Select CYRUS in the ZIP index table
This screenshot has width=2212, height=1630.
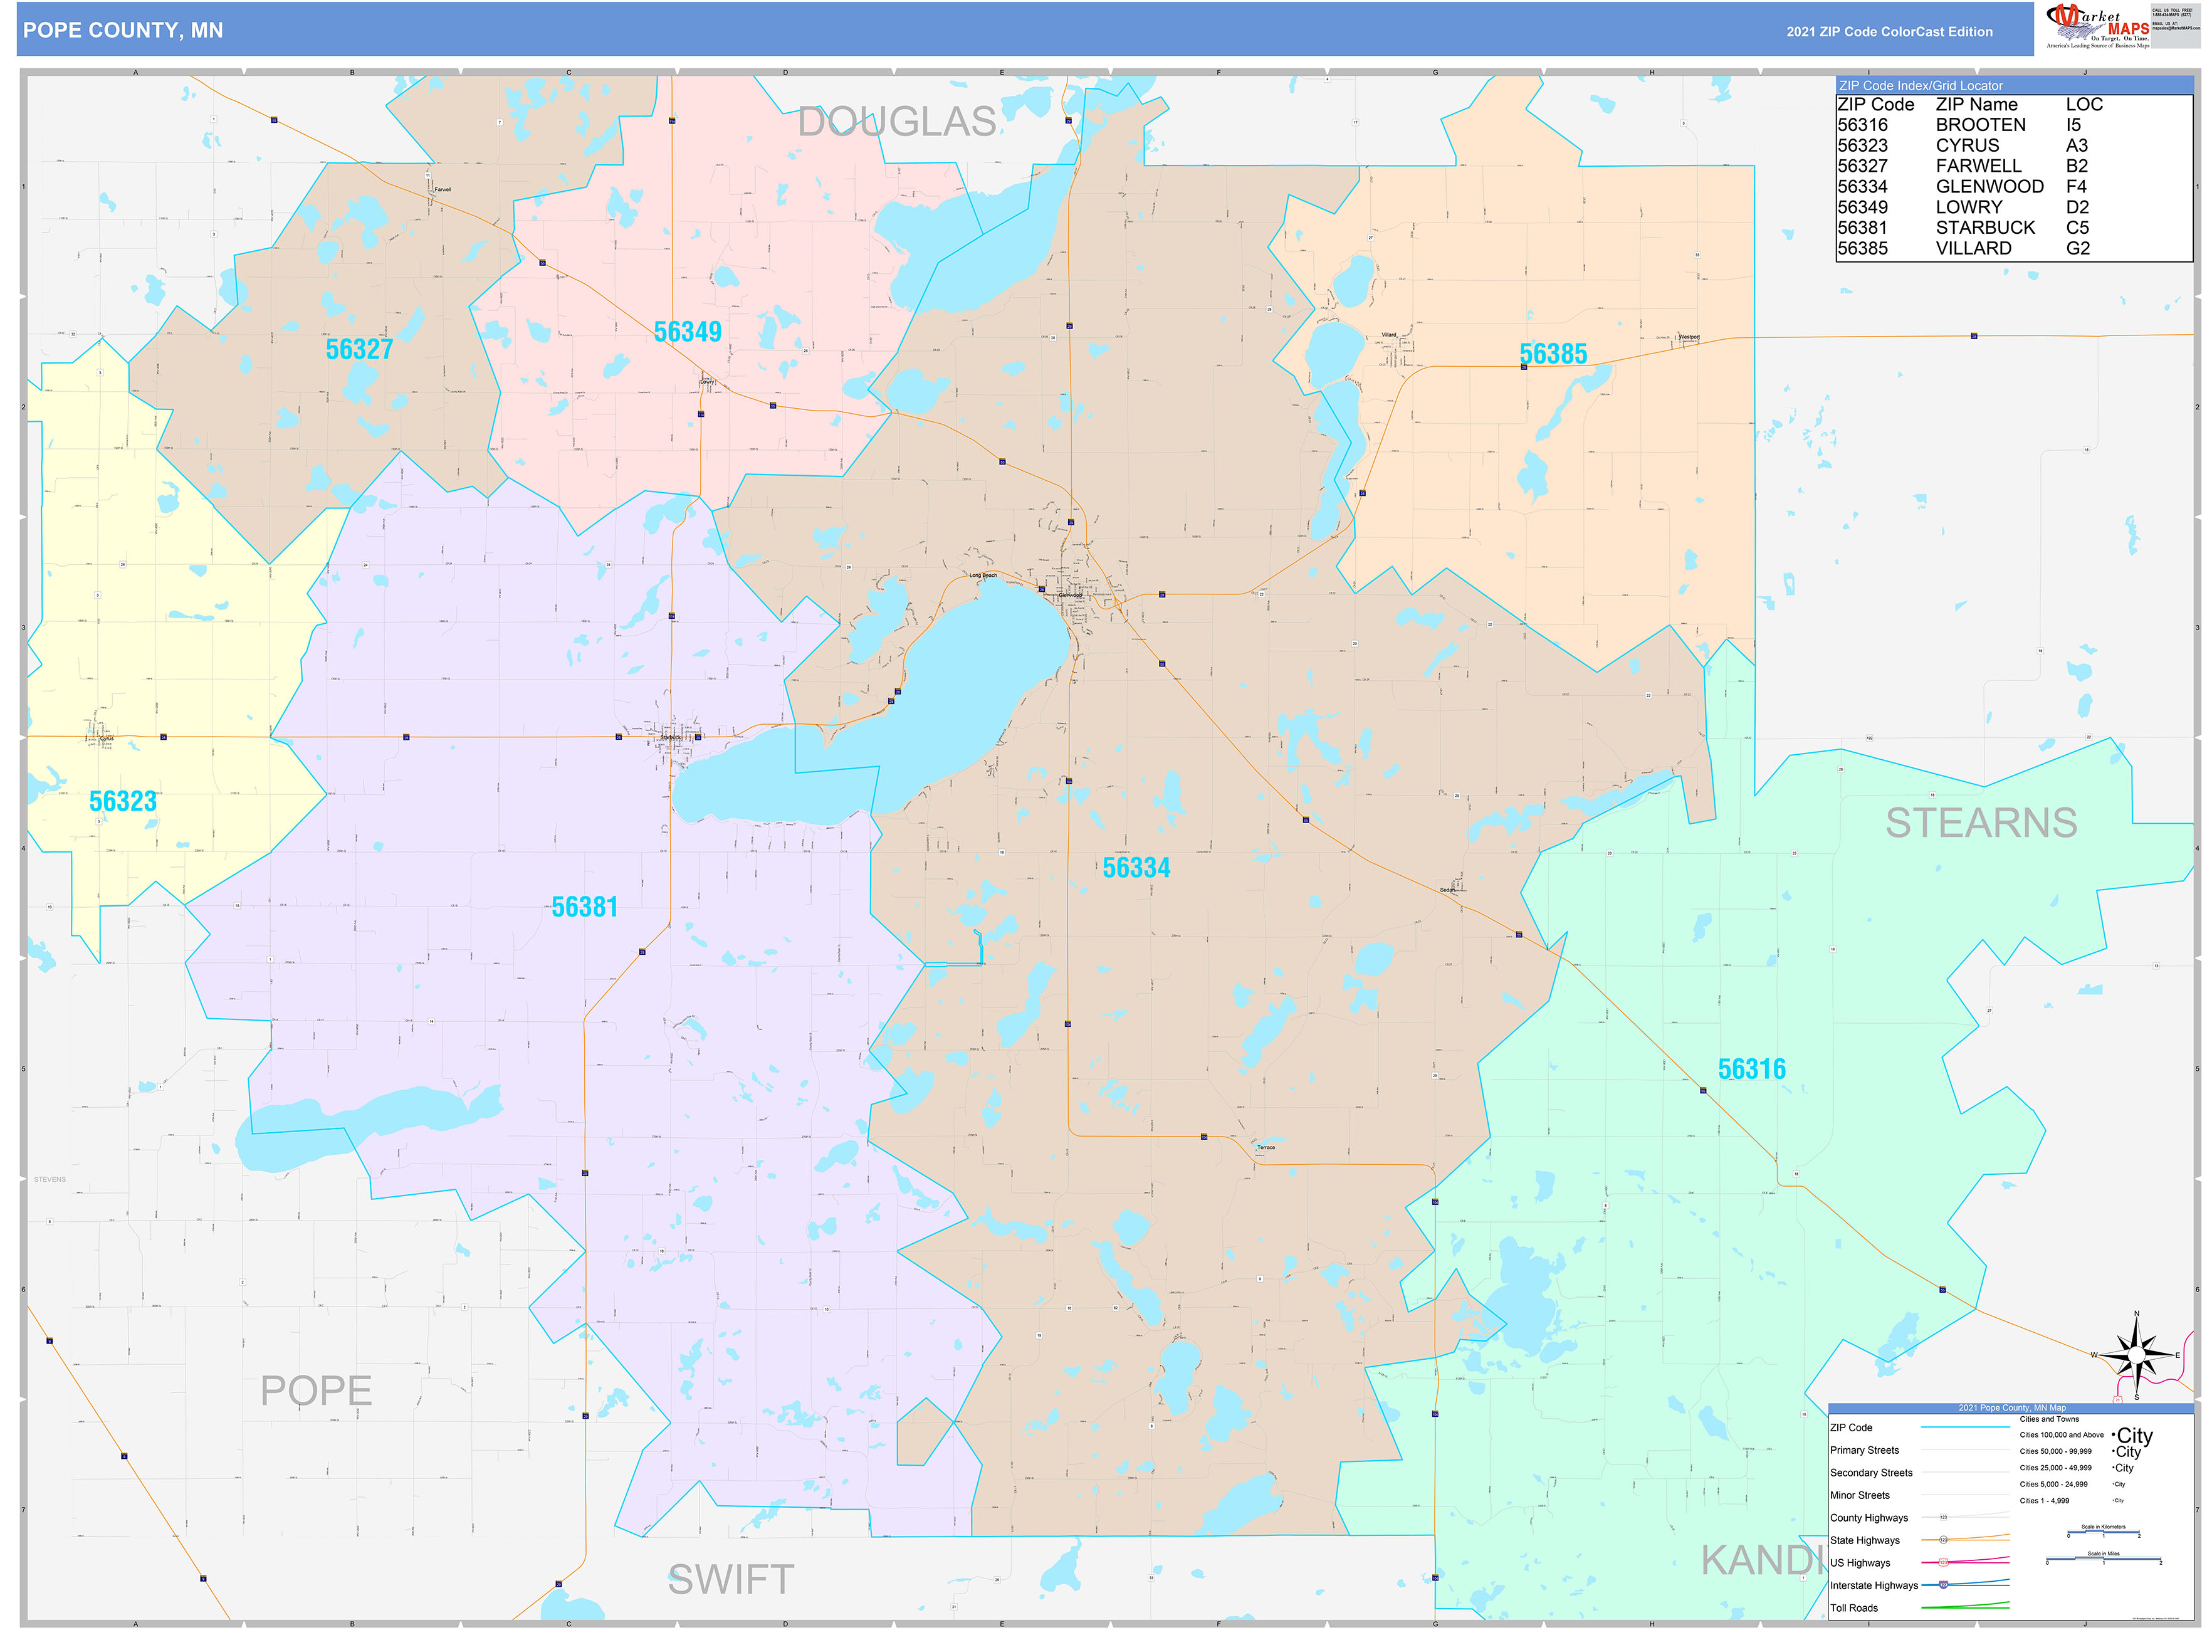point(1968,146)
